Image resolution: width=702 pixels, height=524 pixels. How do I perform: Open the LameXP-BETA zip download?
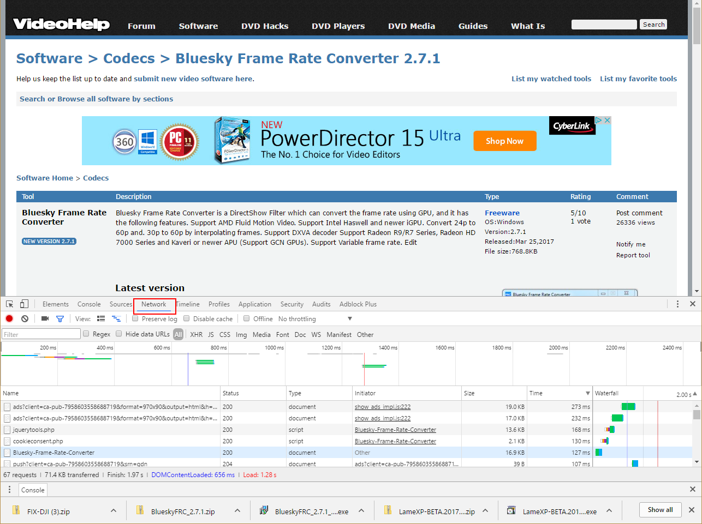[x=430, y=511]
